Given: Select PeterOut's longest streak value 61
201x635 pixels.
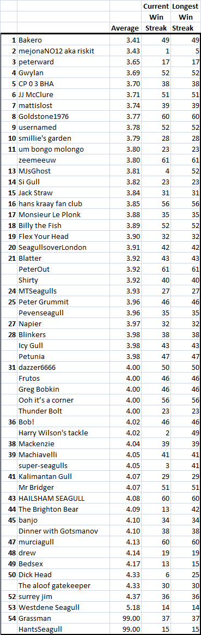Looking at the screenshot, I should (x=186, y=269).
